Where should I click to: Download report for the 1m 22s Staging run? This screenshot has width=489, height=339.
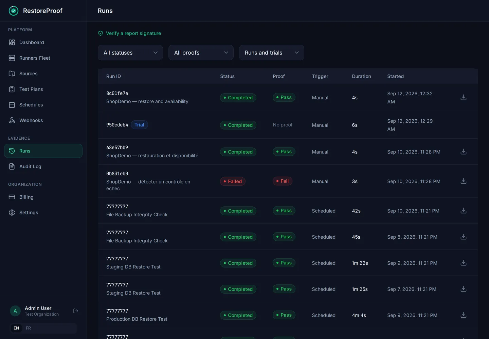[x=464, y=263]
